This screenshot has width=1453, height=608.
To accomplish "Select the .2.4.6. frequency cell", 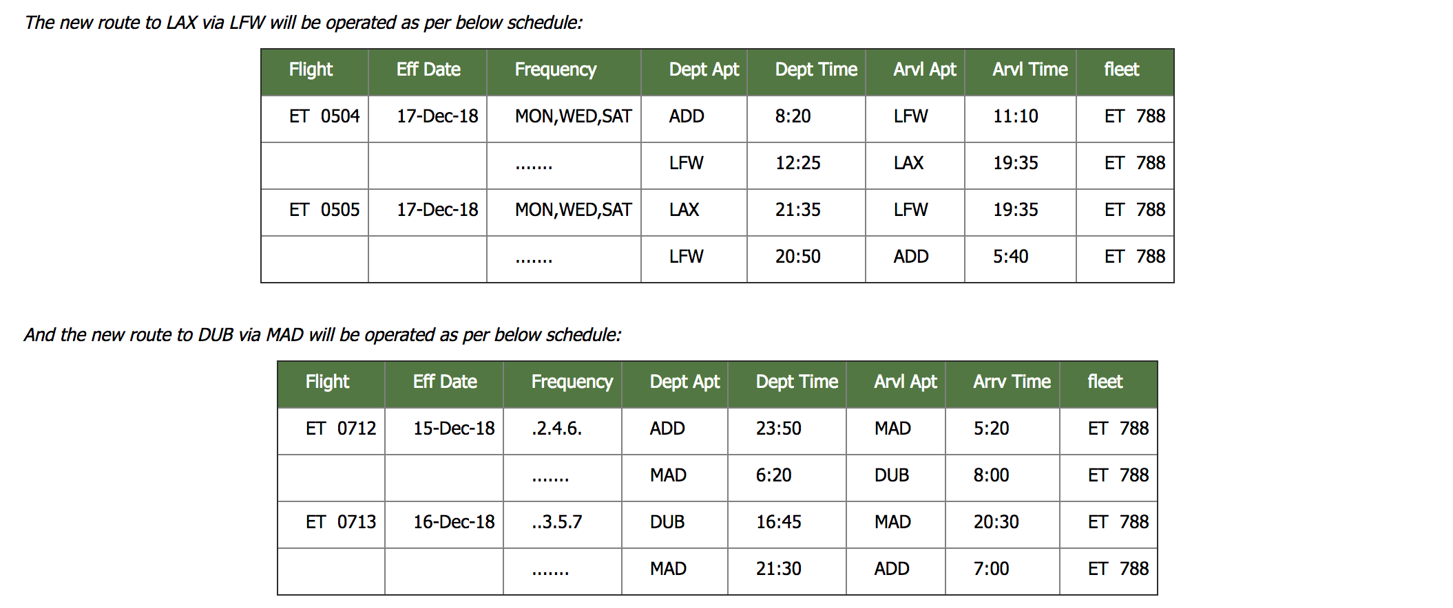I will tap(556, 428).
